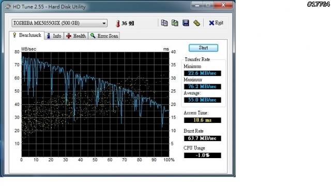
Task: Click the Minimum value 22.6 MB/sec
Action: 202,73
